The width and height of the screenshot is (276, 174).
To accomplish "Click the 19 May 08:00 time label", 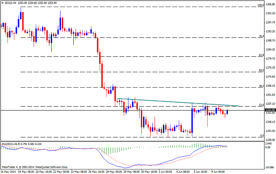I will [26, 171].
